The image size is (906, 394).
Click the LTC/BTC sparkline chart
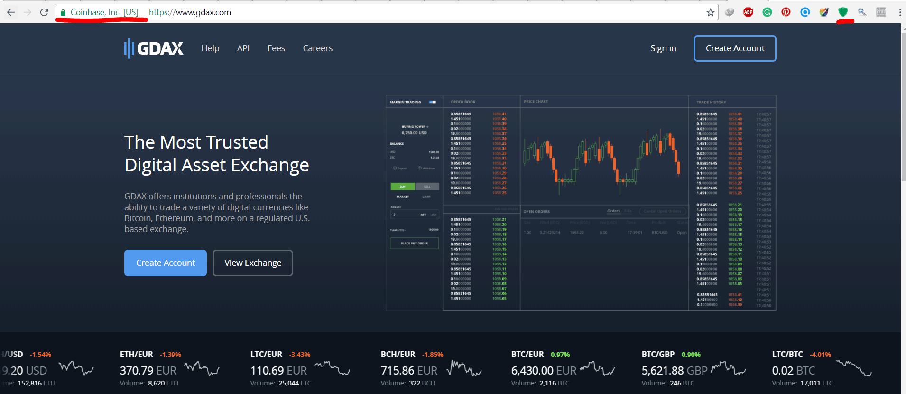coord(854,368)
